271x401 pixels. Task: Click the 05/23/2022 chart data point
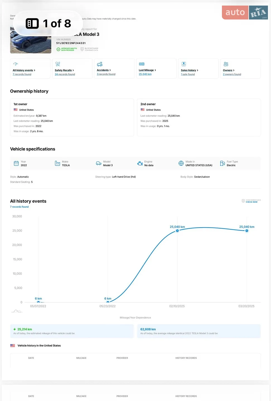[x=108, y=302]
